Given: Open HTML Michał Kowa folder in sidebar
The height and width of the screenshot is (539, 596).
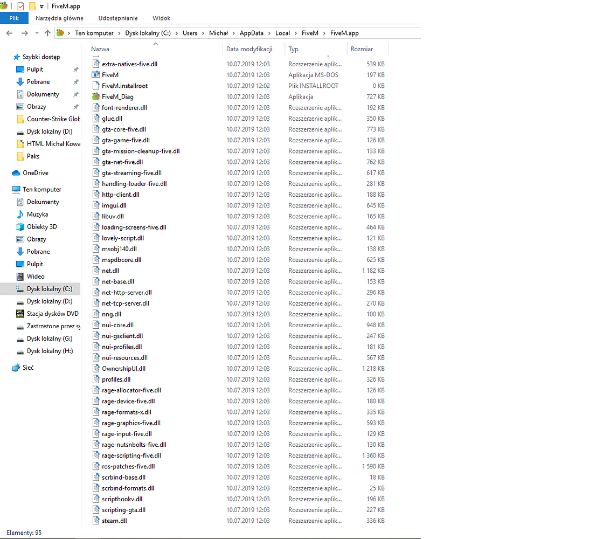Looking at the screenshot, I should coord(53,144).
